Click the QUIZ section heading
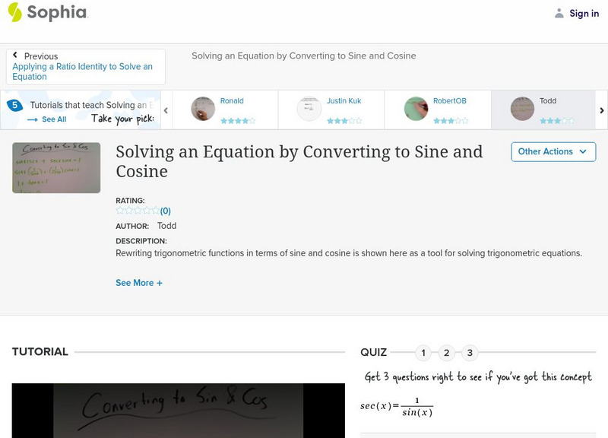The height and width of the screenshot is (438, 608). click(372, 351)
